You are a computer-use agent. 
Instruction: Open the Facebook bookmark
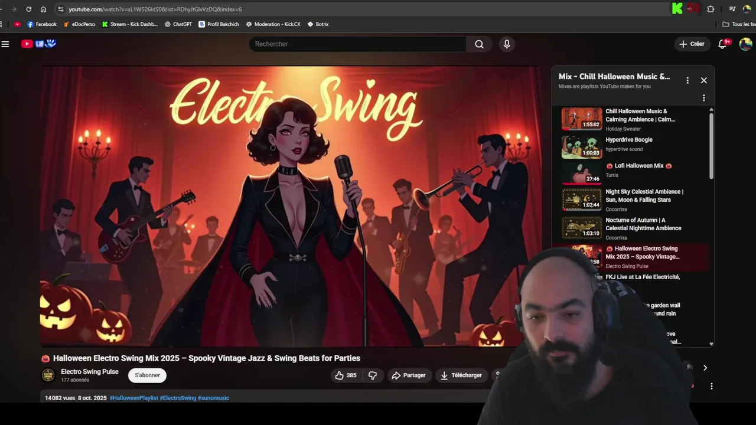coord(42,24)
